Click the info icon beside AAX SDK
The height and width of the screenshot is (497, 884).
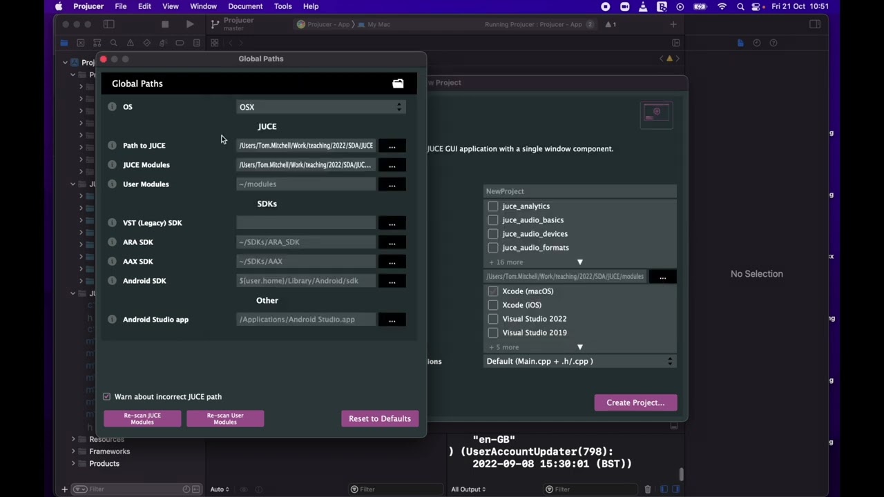[112, 262]
